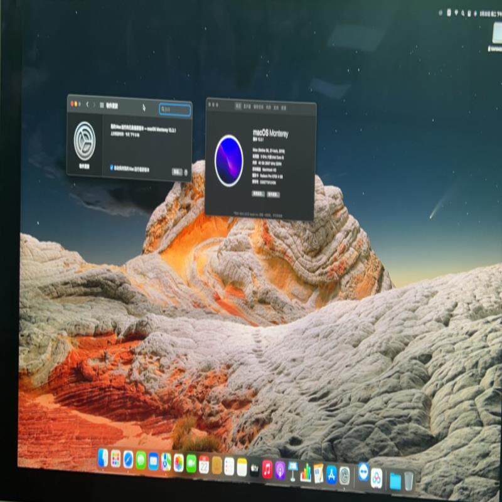Activate Siri from the menu bar

coord(475,13)
